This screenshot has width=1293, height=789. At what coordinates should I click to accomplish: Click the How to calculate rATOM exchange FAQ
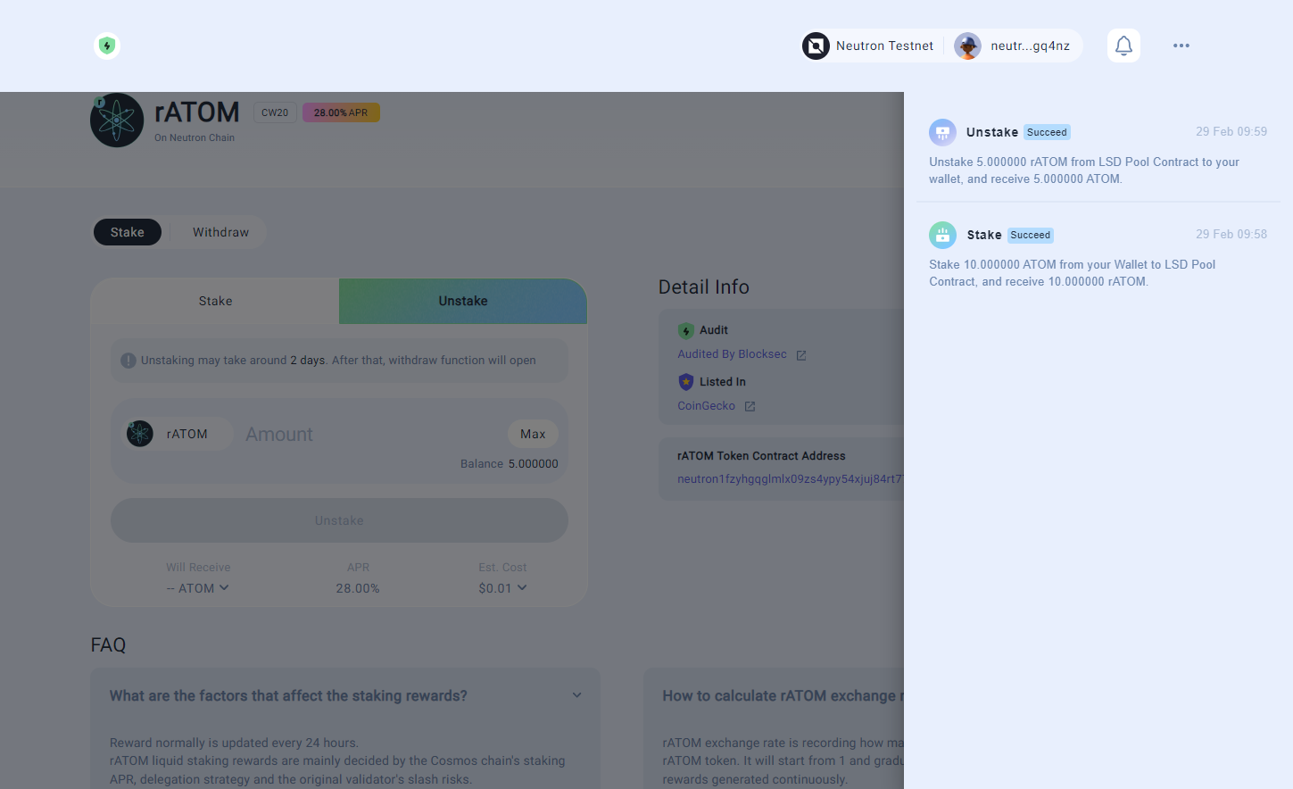[x=783, y=696]
